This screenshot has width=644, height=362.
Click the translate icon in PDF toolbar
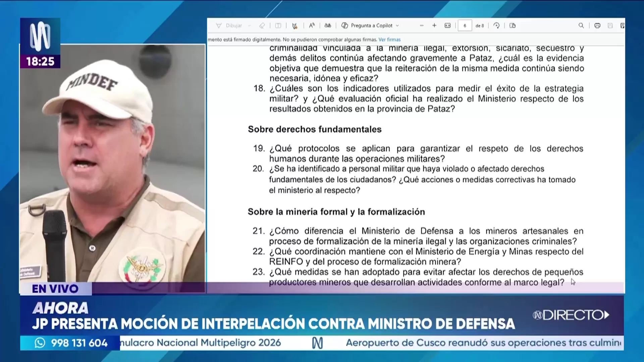coord(328,25)
